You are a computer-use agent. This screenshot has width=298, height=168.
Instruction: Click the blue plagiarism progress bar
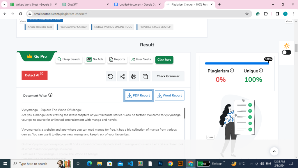tap(237, 63)
